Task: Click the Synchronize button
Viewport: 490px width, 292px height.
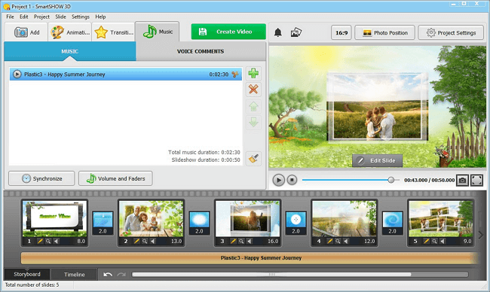Action: click(x=41, y=178)
